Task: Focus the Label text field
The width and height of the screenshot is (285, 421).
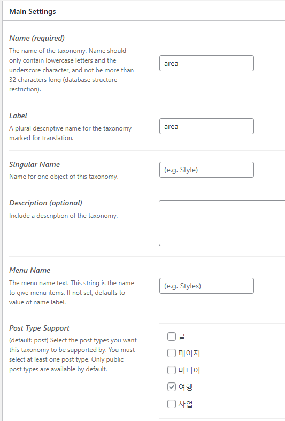Action: pyautogui.click(x=206, y=126)
